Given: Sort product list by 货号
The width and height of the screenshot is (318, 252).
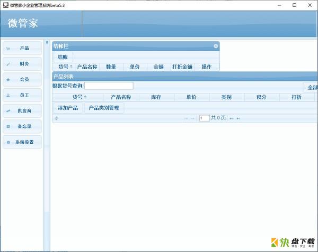Looking at the screenshot, I should [x=78, y=97].
